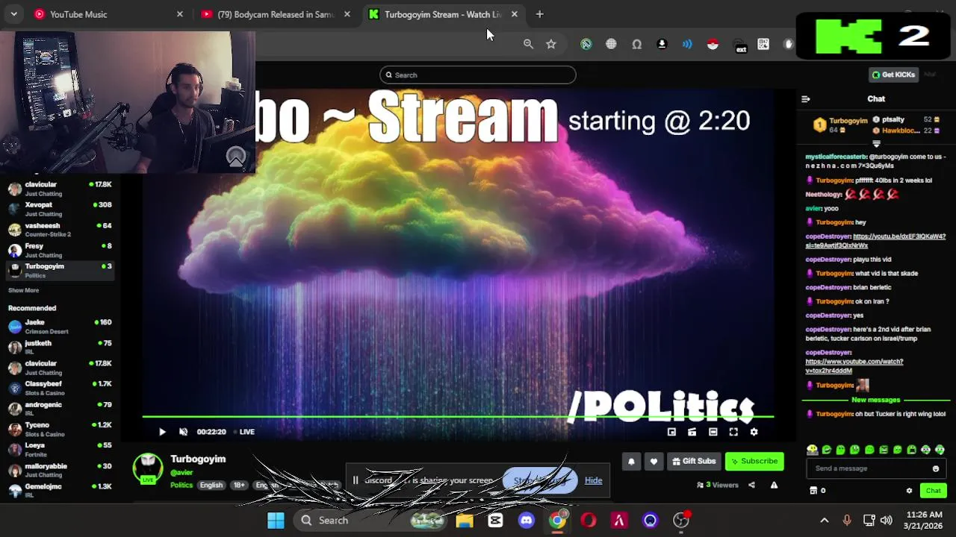Toggle theater mode in video player
The height and width of the screenshot is (537, 956).
[713, 432]
